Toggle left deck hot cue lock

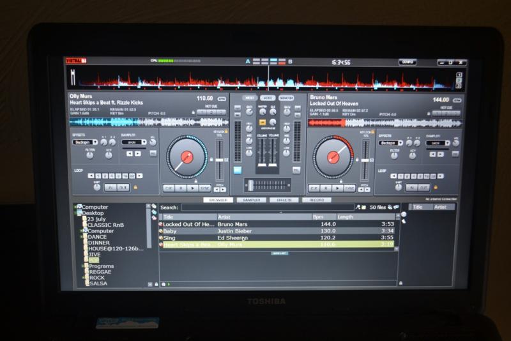194,112
